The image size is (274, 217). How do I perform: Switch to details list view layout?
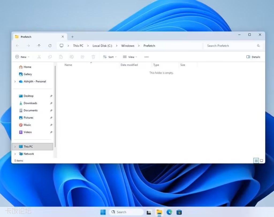tap(256, 161)
